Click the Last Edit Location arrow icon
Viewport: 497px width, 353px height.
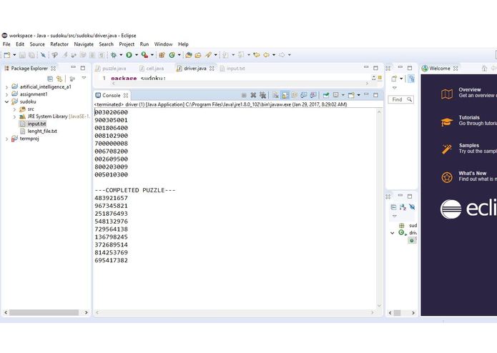point(257,55)
